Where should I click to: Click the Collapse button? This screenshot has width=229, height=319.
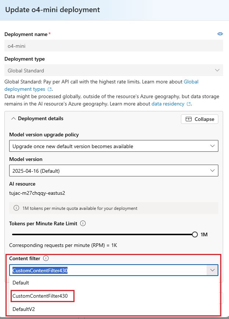(200, 119)
